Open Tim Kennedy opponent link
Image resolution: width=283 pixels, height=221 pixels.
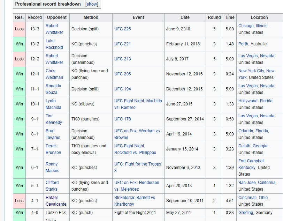(x=54, y=119)
